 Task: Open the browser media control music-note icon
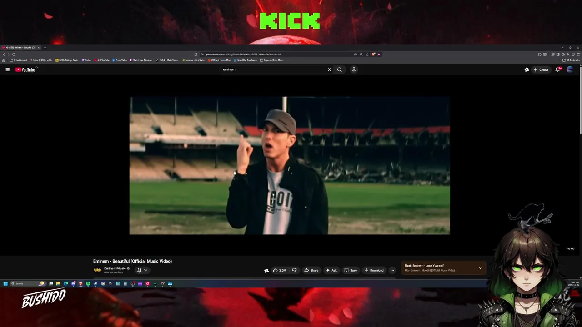(x=553, y=54)
